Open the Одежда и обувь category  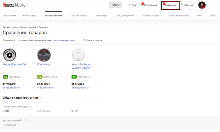pyautogui.click(x=152, y=15)
